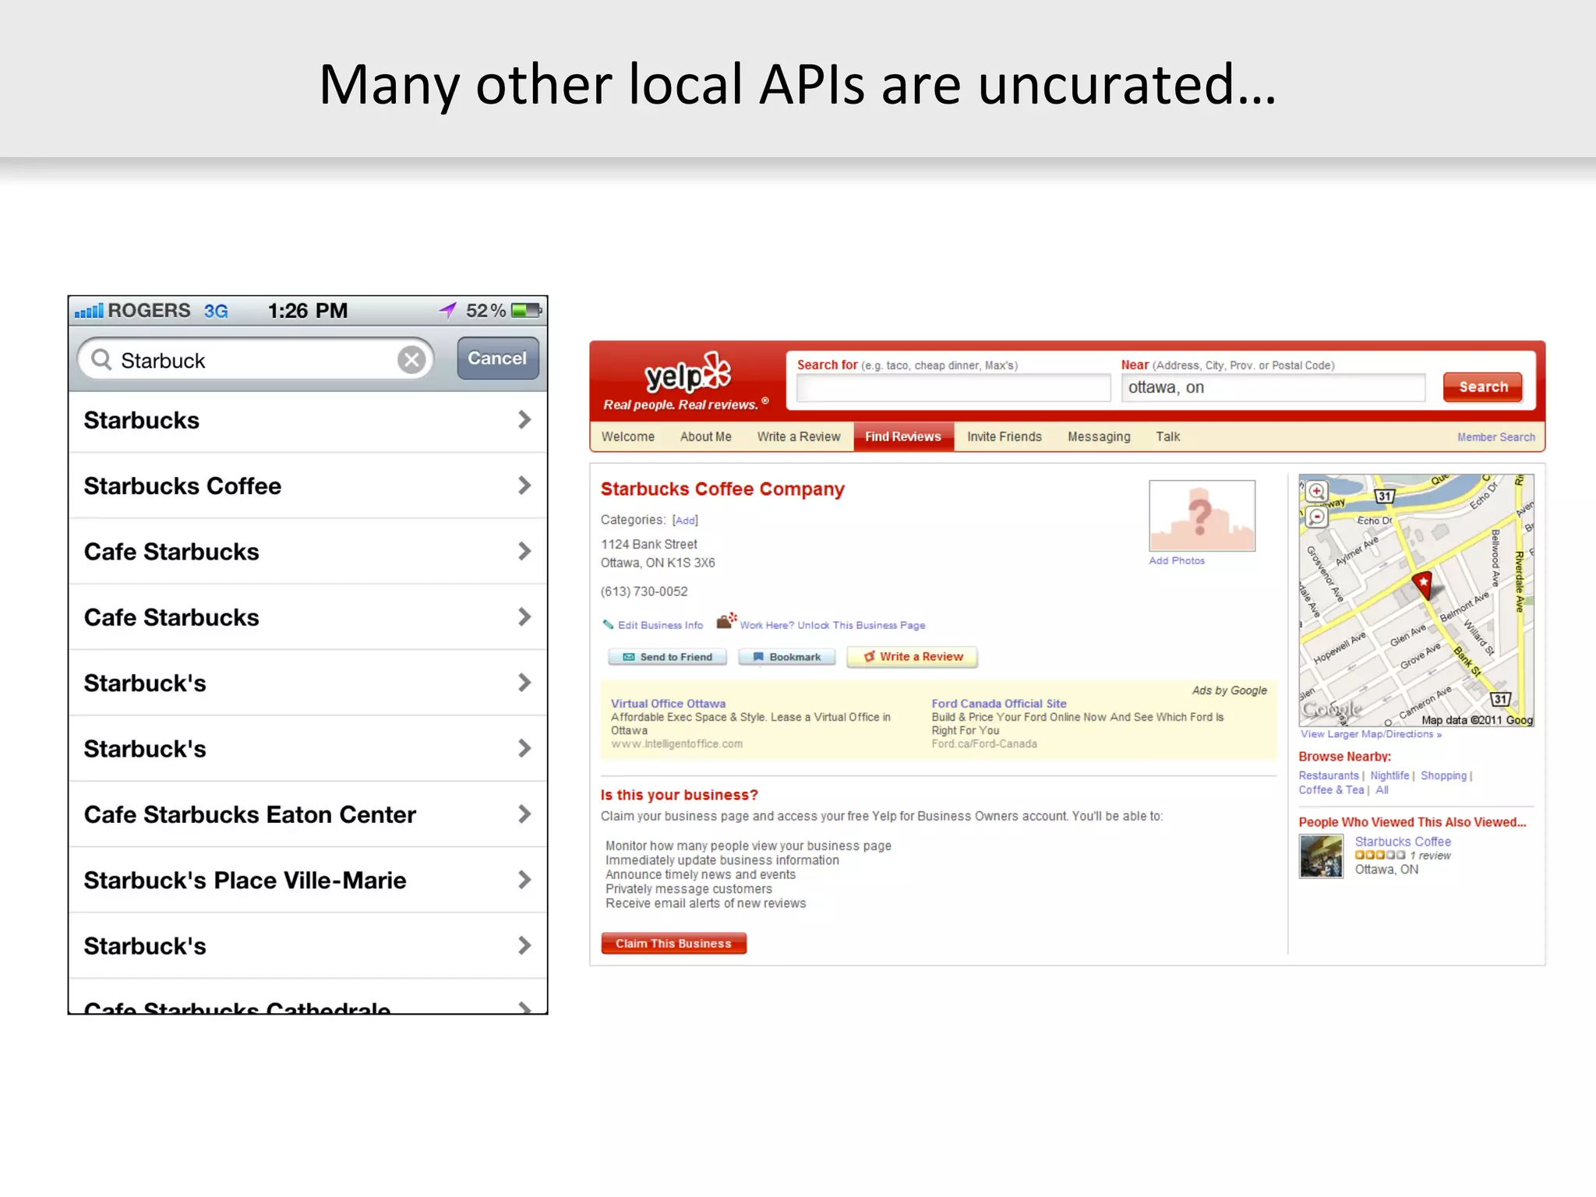The image size is (1596, 1197).
Task: Click the phone number (613) 730-0052
Action: (644, 591)
